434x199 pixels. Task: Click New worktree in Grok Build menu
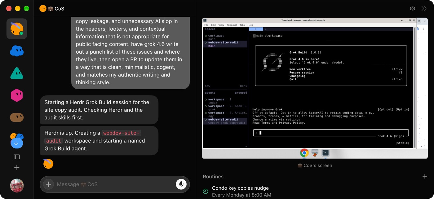300,69
